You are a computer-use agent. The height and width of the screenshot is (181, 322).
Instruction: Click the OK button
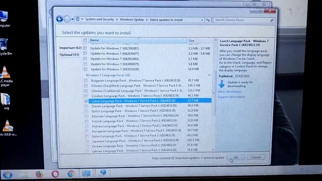pos(236,157)
